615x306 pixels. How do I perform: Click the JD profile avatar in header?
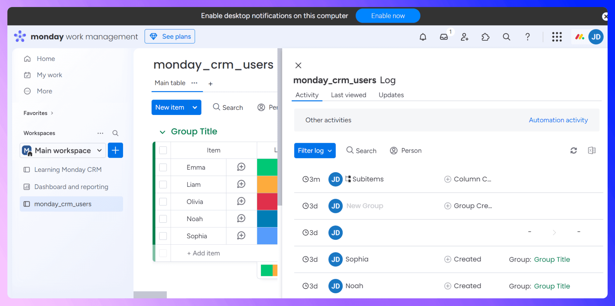[x=596, y=37]
